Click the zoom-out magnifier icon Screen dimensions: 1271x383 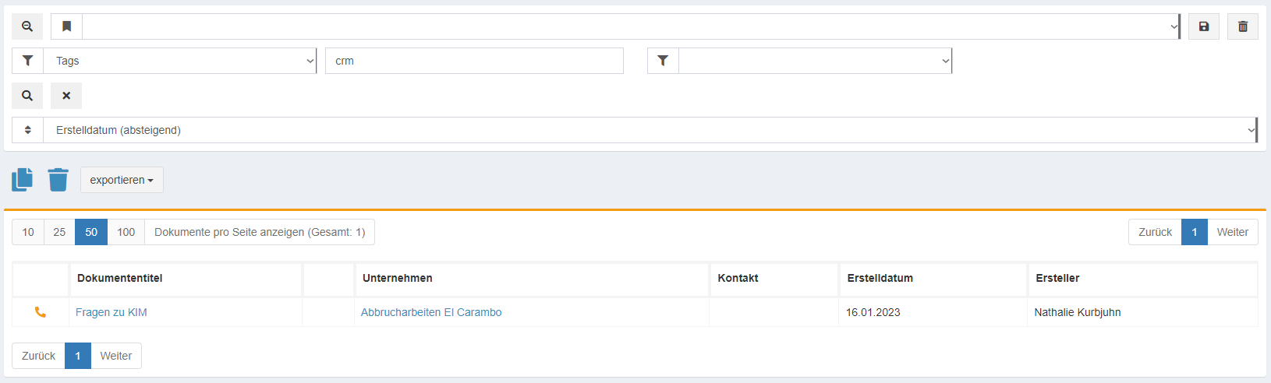point(27,26)
